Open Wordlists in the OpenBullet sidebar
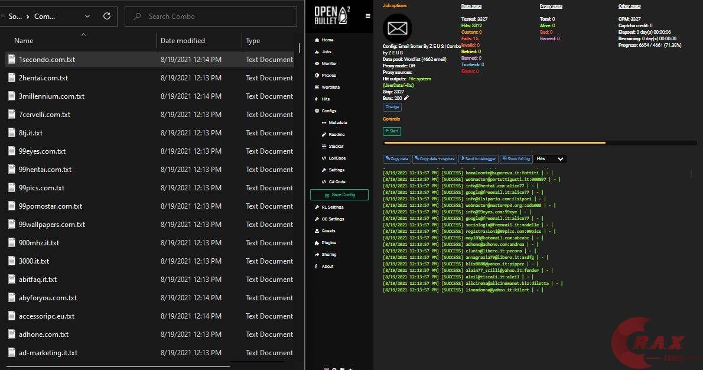 330,87
